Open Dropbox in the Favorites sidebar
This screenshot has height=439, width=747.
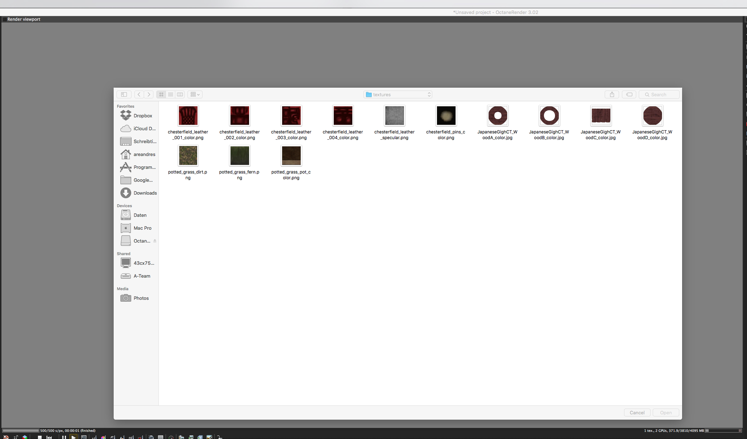[x=143, y=116]
